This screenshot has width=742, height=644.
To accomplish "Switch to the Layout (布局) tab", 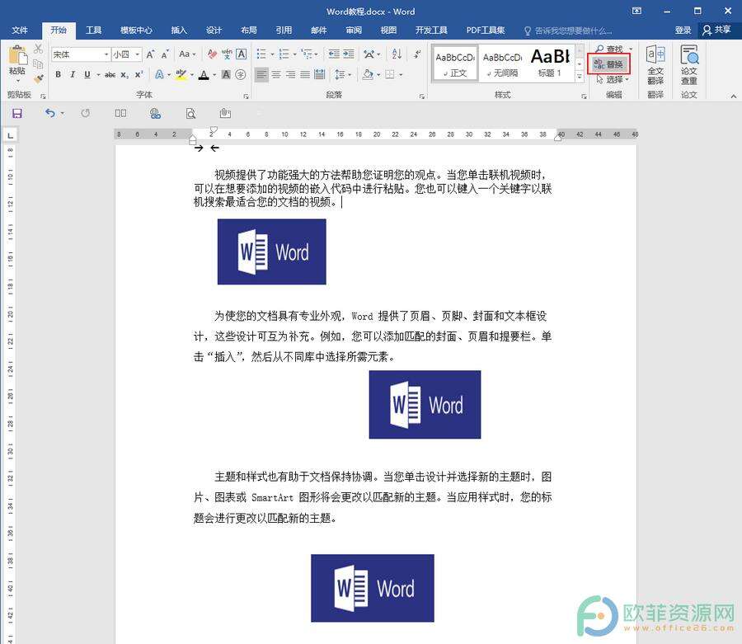I will point(249,31).
